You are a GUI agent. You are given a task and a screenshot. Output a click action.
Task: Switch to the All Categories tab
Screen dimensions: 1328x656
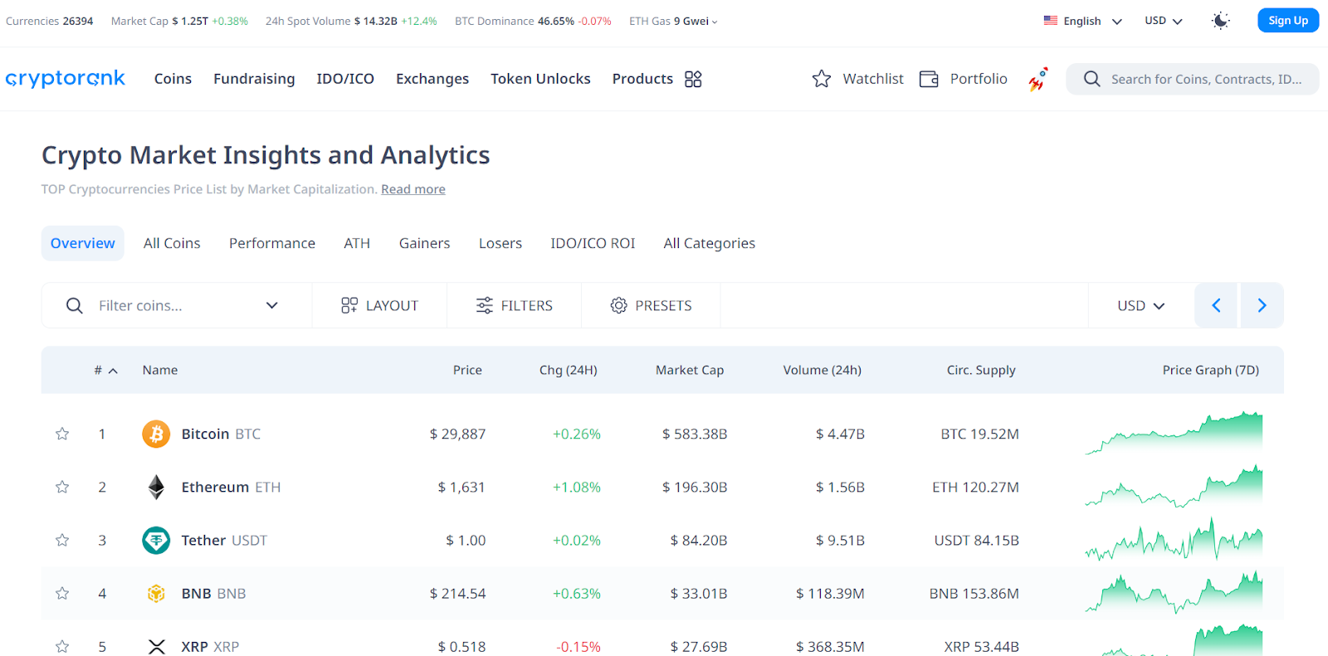coord(710,243)
